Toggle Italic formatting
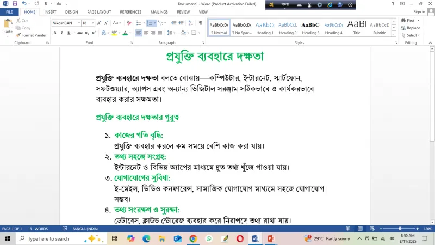The image size is (435, 245). coord(62,33)
